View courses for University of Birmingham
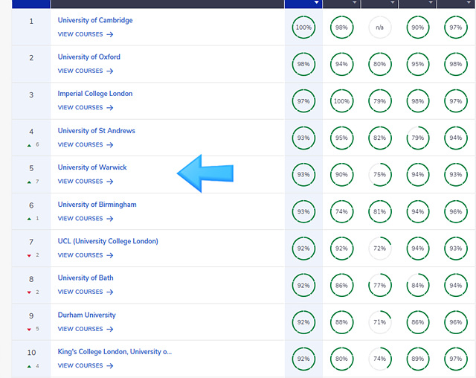476x378 pixels. click(x=86, y=219)
